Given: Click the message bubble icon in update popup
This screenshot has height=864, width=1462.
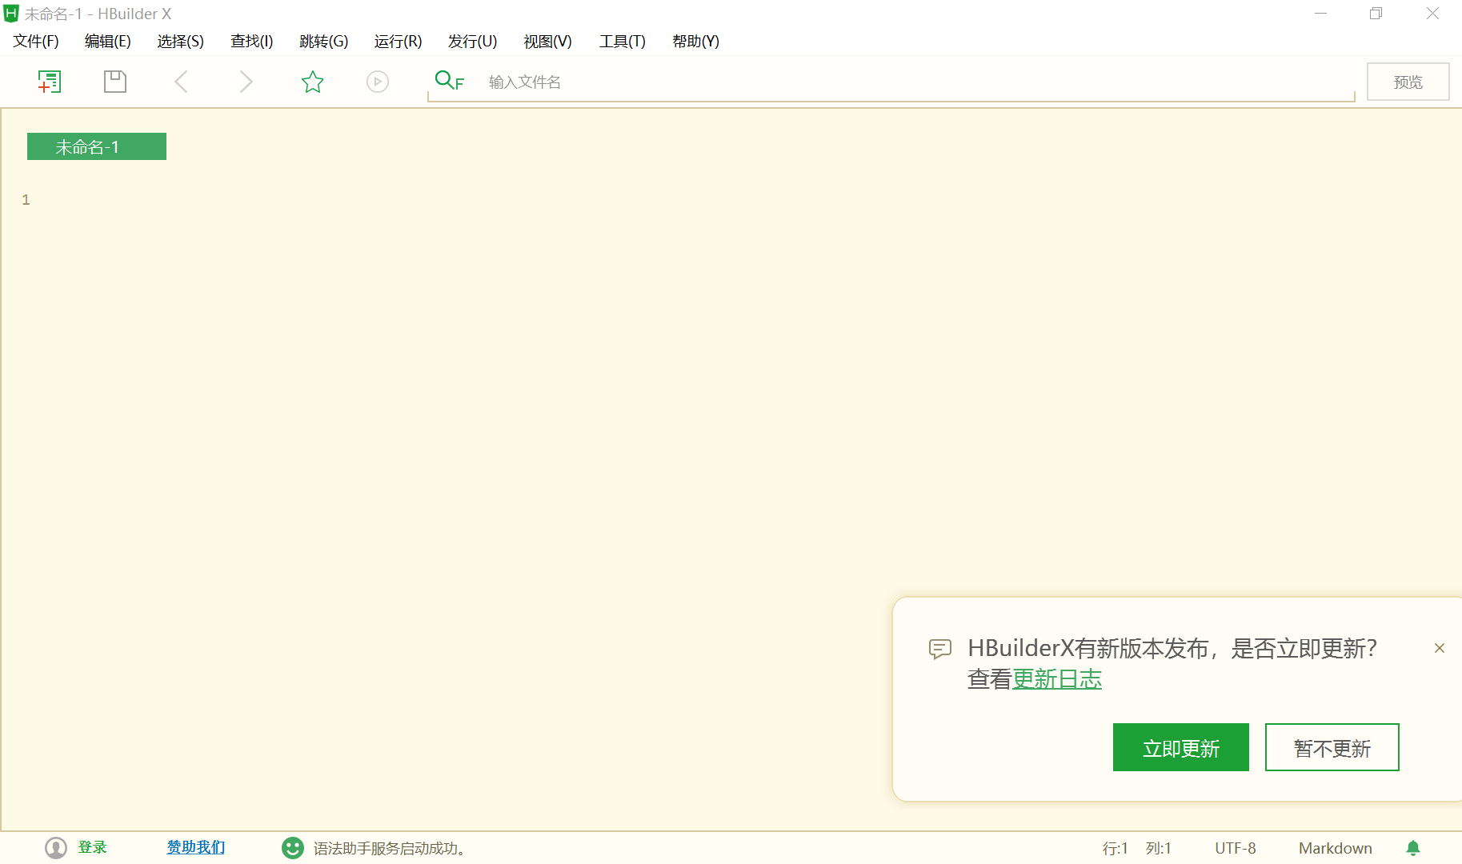Looking at the screenshot, I should click(940, 649).
